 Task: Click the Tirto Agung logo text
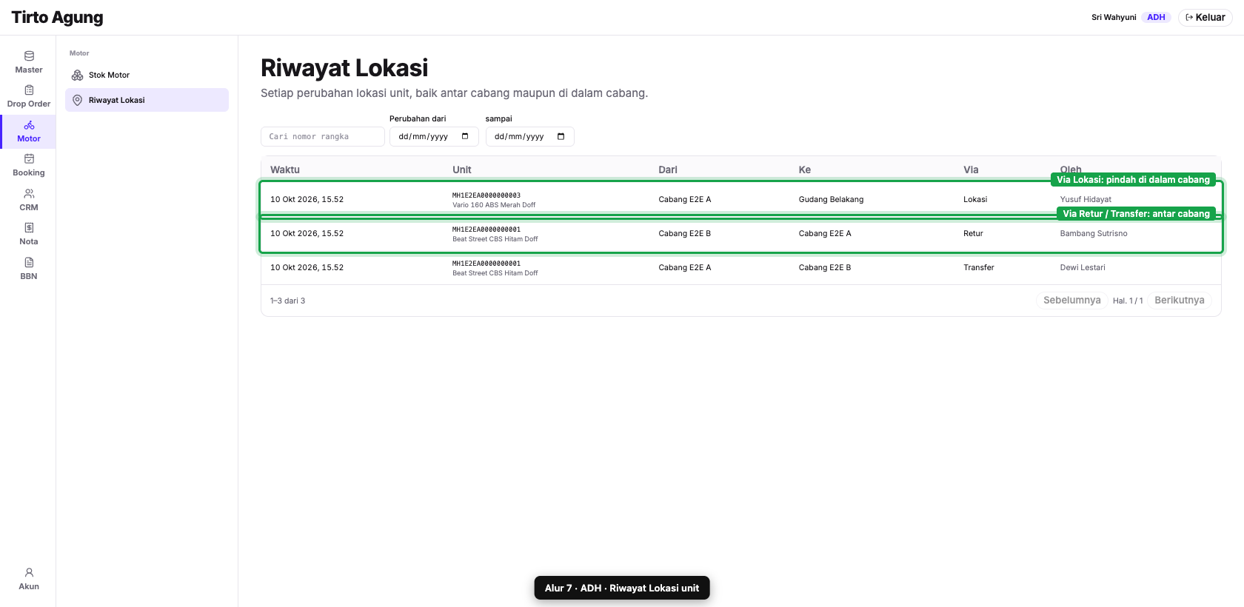point(57,17)
